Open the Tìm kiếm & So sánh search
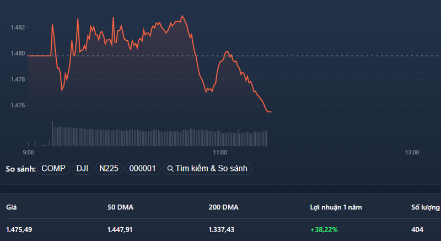 pyautogui.click(x=207, y=168)
